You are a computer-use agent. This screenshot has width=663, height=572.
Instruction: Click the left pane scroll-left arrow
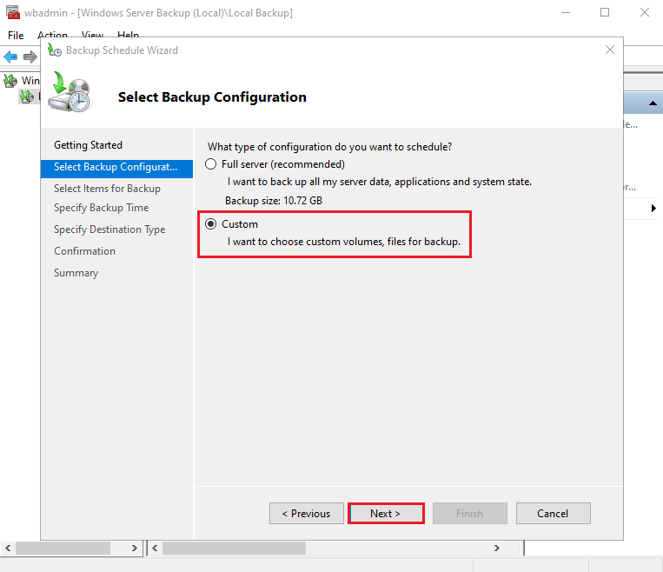(10, 549)
